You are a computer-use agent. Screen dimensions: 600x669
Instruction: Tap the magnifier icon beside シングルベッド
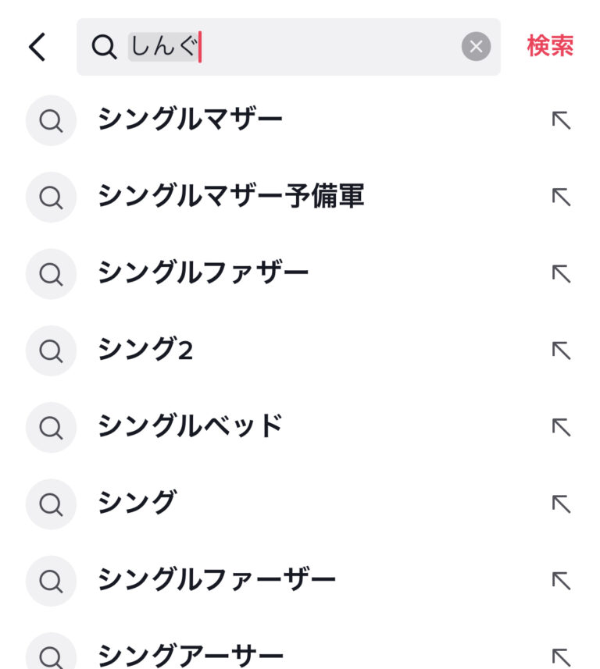coord(51,426)
